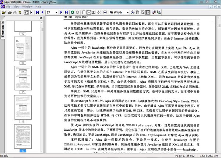
Task: Open Find with the binoculars icon
Action: [15, 13]
